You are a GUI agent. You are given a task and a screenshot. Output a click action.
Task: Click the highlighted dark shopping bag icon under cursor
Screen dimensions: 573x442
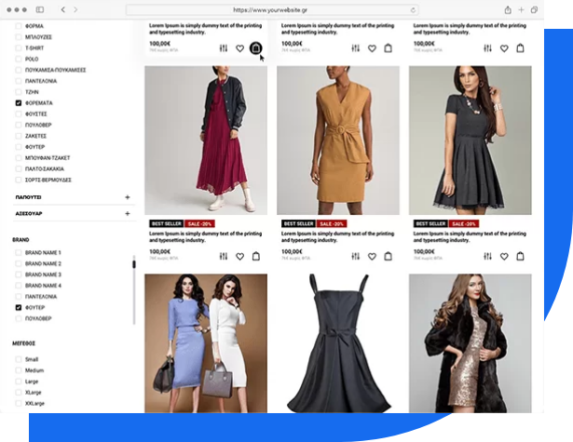pos(256,47)
